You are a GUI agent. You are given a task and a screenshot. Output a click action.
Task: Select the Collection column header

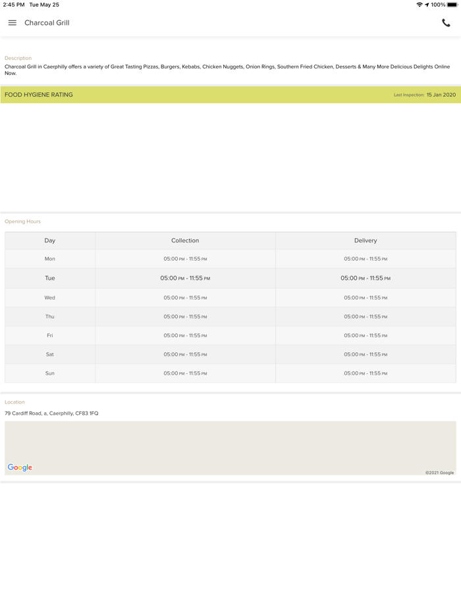click(x=185, y=240)
